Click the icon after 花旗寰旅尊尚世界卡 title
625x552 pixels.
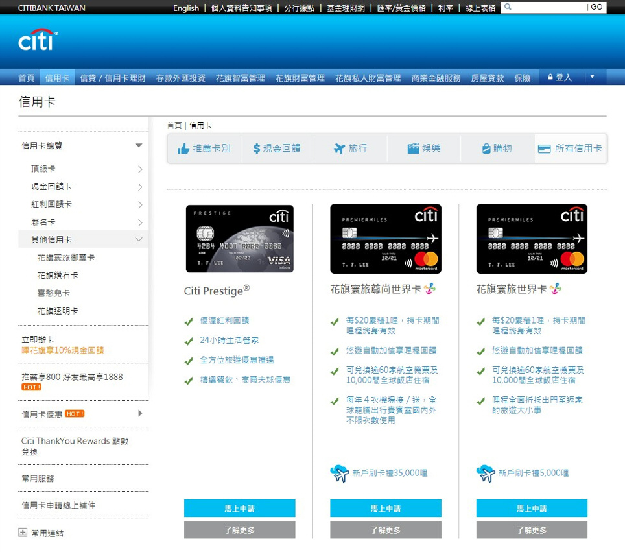point(430,289)
